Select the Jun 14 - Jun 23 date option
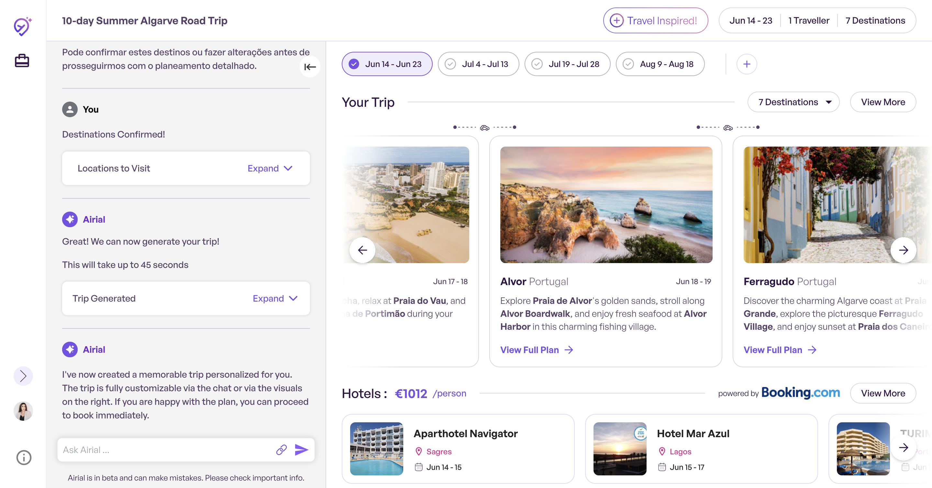 [x=387, y=64]
